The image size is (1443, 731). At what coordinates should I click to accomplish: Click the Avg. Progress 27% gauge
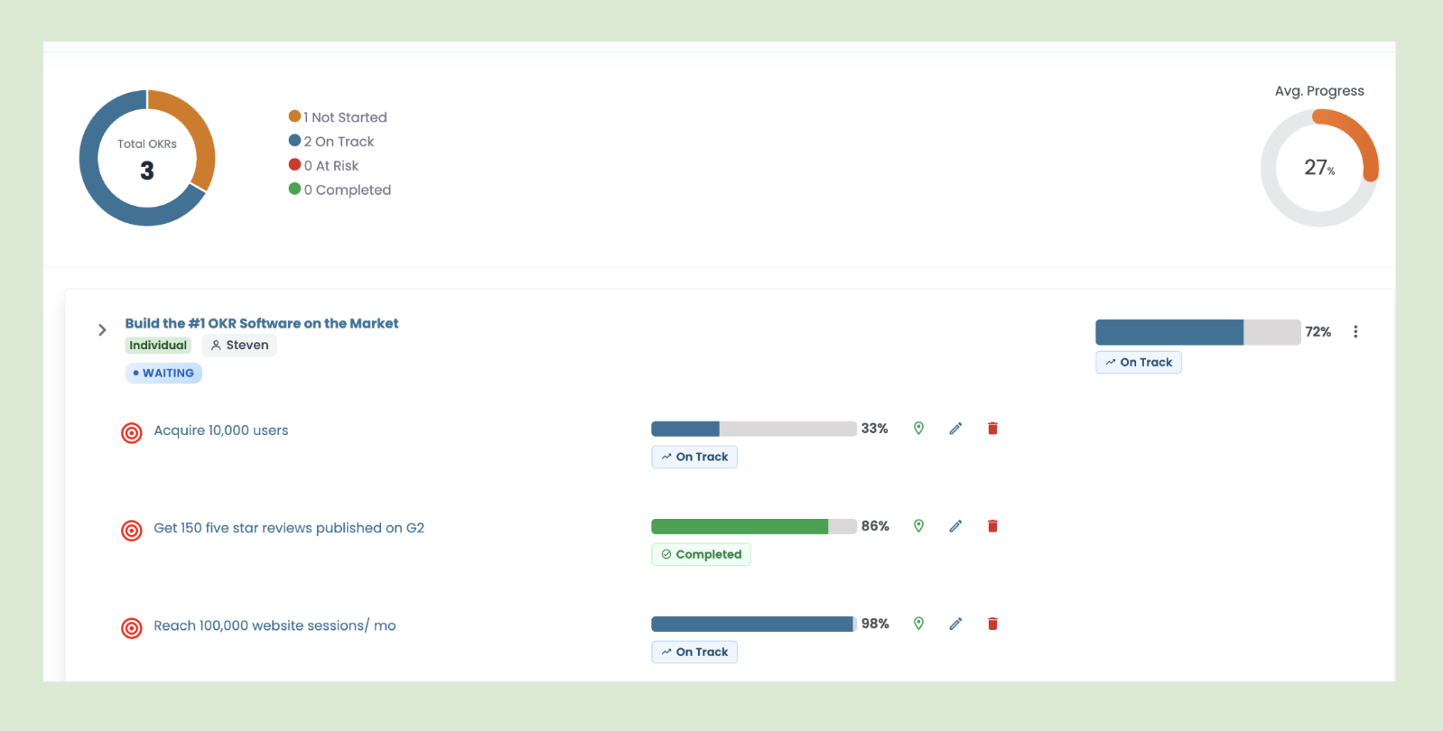point(1319,168)
